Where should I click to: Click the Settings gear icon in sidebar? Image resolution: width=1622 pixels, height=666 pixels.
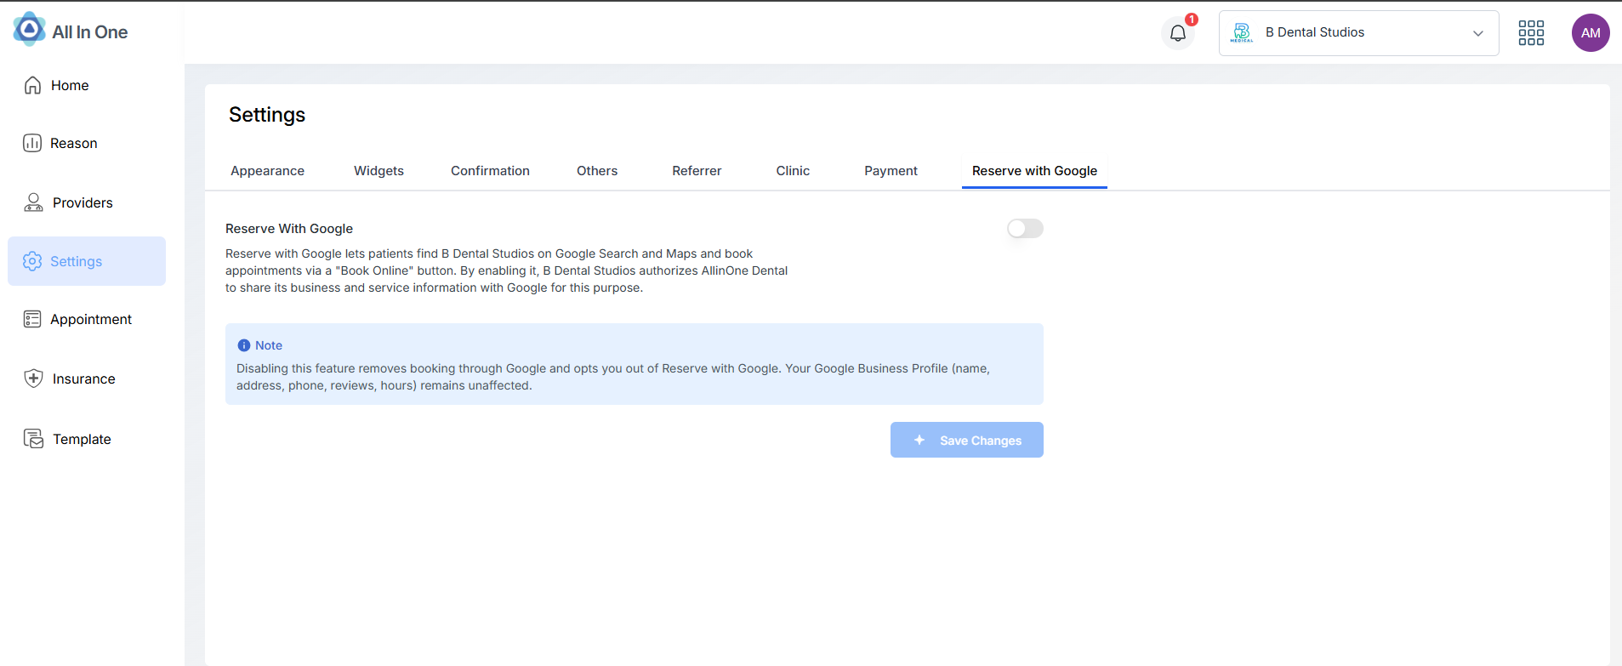(x=32, y=261)
